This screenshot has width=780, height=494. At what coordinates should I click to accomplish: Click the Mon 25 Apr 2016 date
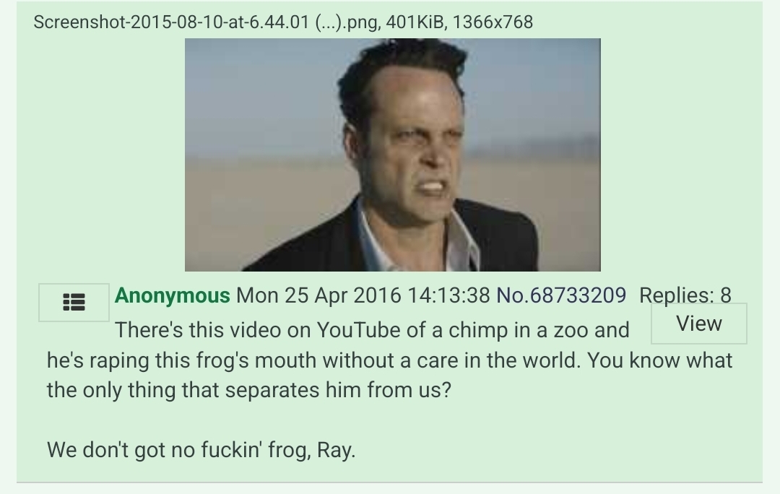[x=318, y=295]
